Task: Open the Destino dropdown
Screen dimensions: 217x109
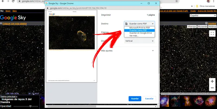Action: [x=139, y=24]
